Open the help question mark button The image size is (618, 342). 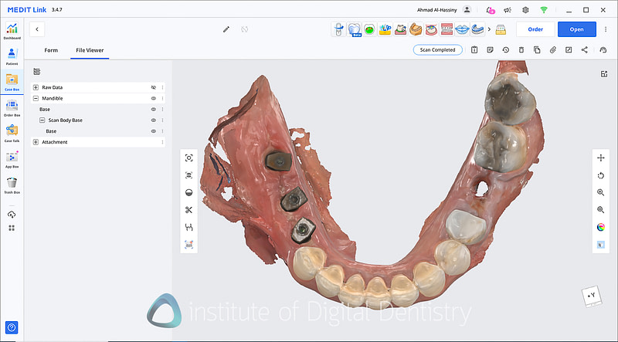pyautogui.click(x=12, y=327)
